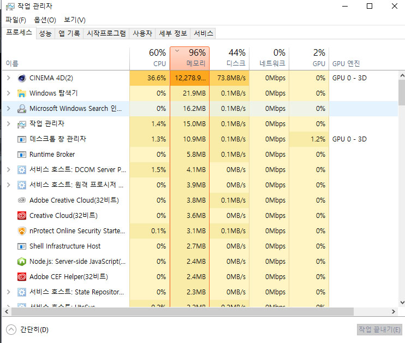Click the State Repository service host icon
The height and width of the screenshot is (343, 405).
(22, 292)
